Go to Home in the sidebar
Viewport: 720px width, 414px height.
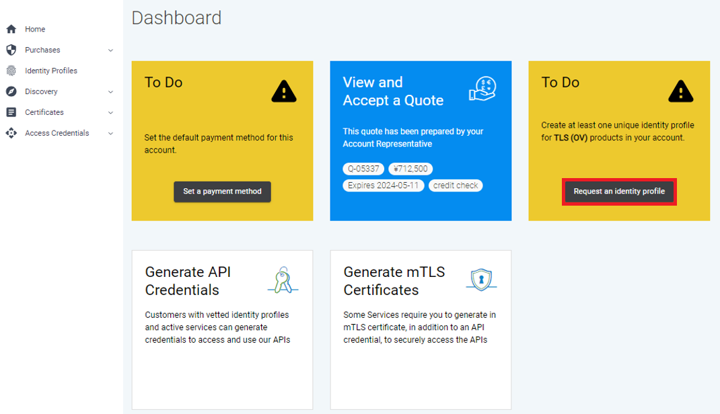pyautogui.click(x=35, y=30)
